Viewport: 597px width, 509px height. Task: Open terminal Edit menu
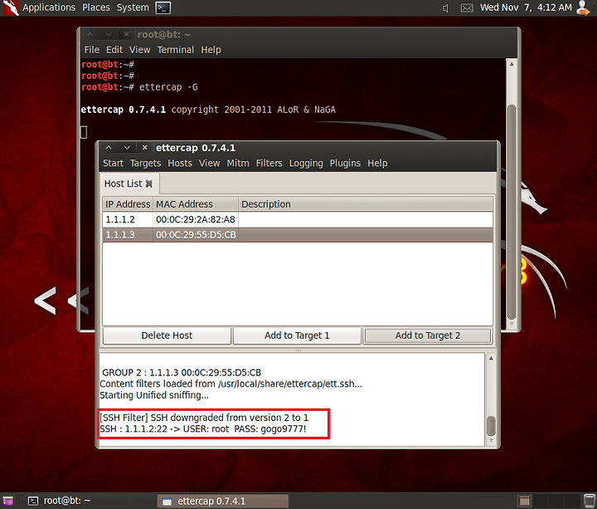(x=114, y=50)
